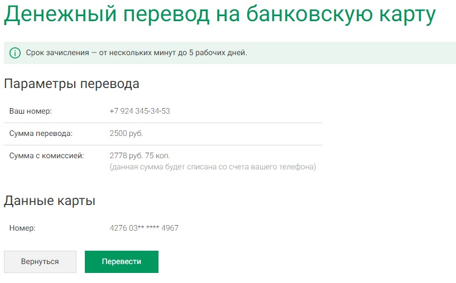
Task: Click the masked card number ending 4967
Action: pyautogui.click(x=144, y=228)
